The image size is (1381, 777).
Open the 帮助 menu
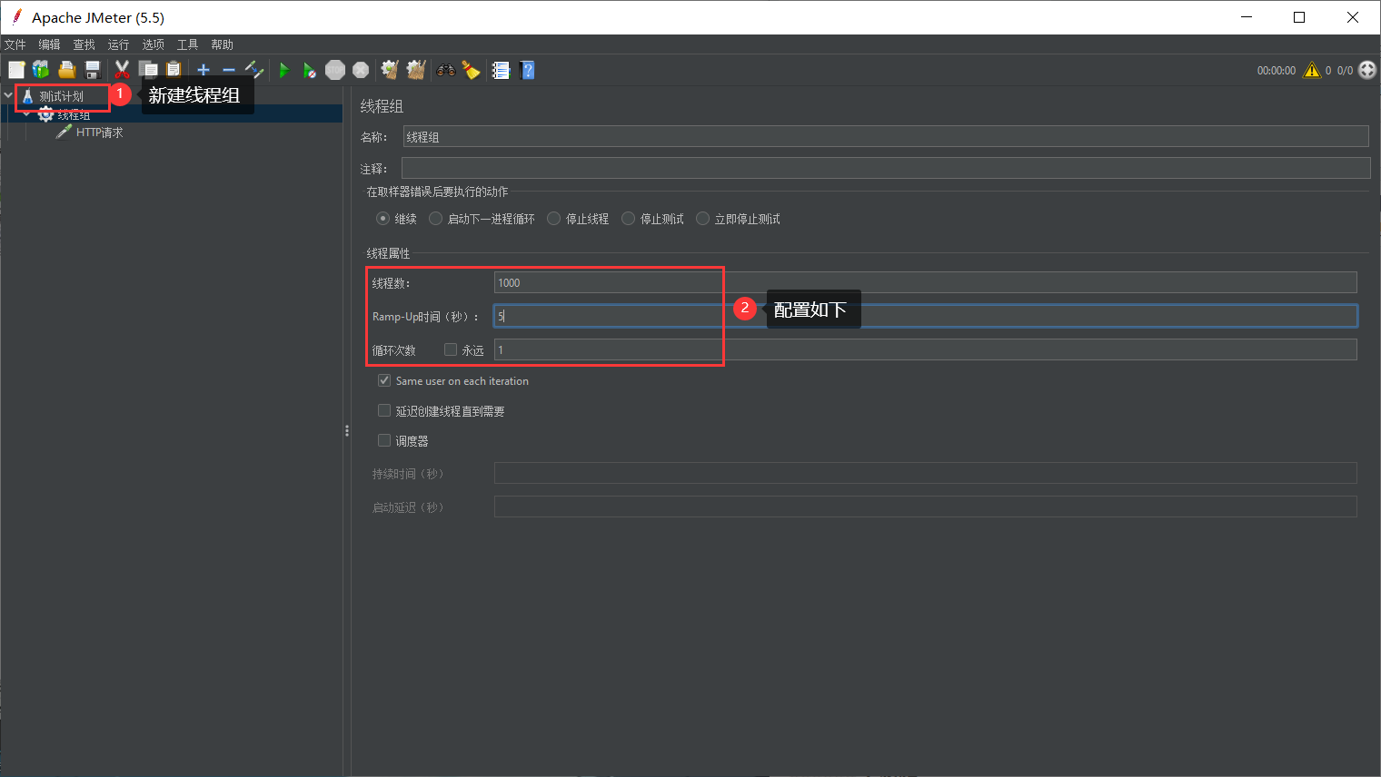coord(222,44)
